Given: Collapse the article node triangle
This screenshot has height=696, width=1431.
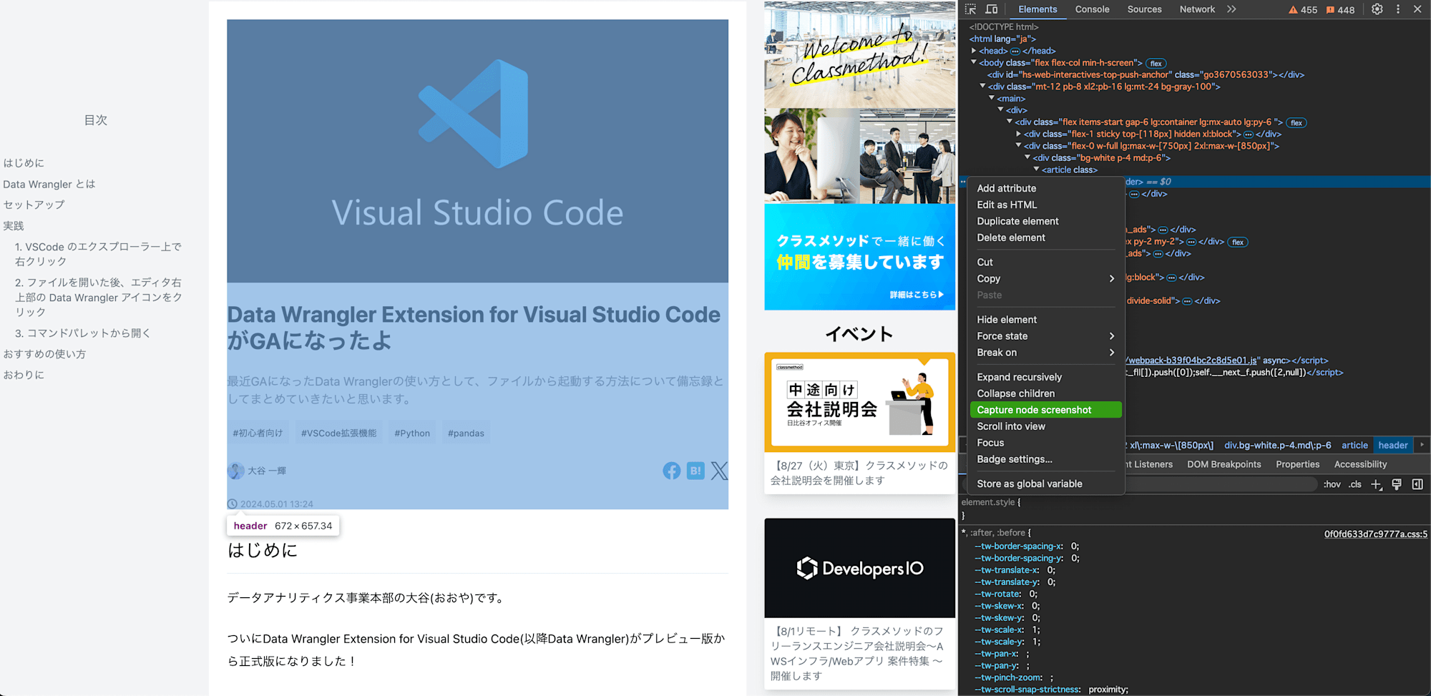Looking at the screenshot, I should 1036,170.
